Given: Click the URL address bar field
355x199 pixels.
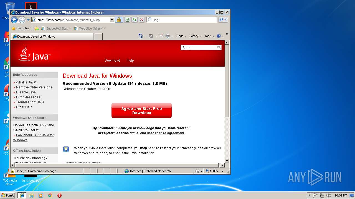Looking at the screenshot, I should 70,20.
